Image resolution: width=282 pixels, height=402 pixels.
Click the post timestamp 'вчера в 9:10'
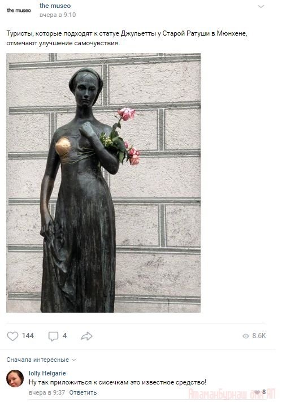click(x=58, y=15)
